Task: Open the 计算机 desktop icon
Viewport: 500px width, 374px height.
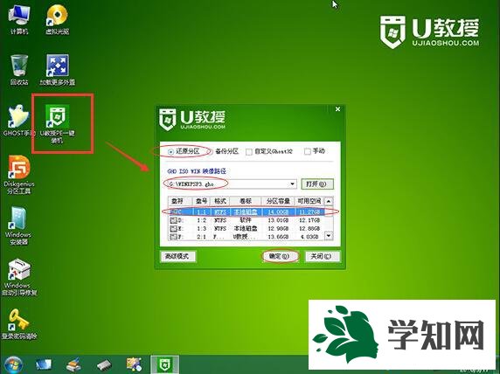Action: tap(19, 19)
